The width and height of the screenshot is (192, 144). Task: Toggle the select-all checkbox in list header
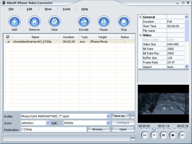(8, 37)
